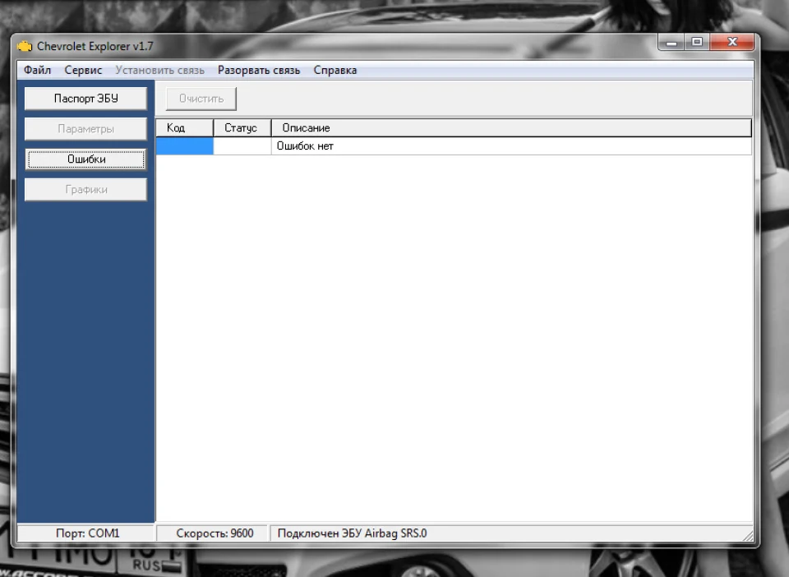Open the Файл menu
This screenshot has height=577, width=789.
pyautogui.click(x=37, y=70)
